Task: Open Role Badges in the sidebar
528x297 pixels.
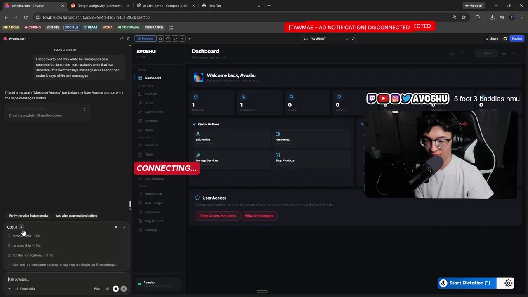Action: (154, 203)
